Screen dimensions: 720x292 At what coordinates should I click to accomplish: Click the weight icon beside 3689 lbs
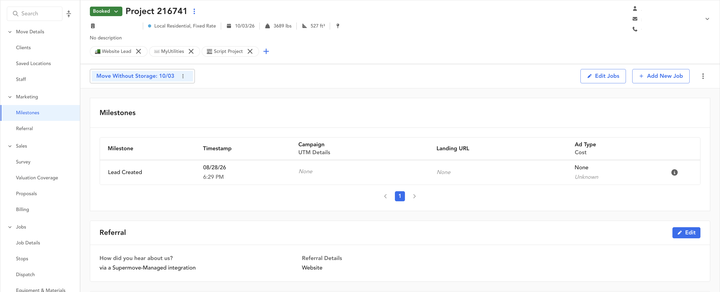pyautogui.click(x=267, y=26)
